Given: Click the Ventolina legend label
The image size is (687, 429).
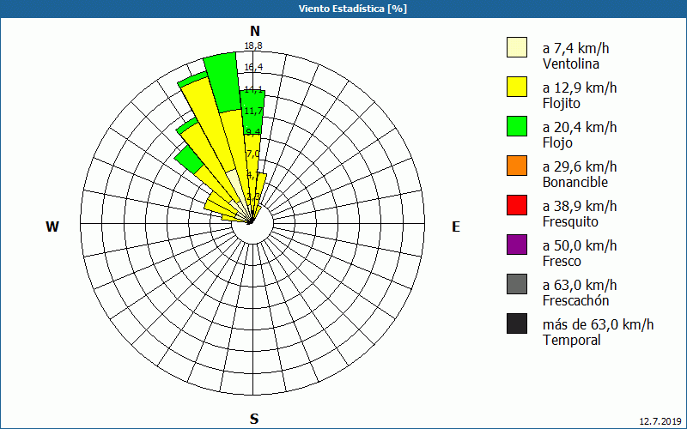Looking at the screenshot, I should pyautogui.click(x=571, y=63).
